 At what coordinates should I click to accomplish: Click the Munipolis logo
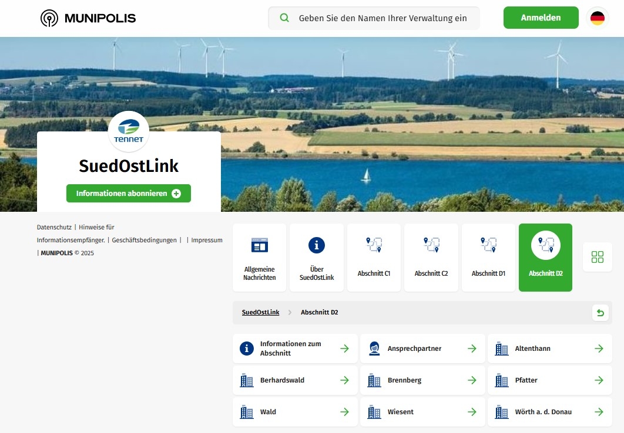88,18
